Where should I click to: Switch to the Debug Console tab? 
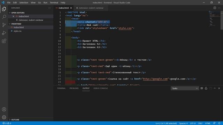(101, 88)
